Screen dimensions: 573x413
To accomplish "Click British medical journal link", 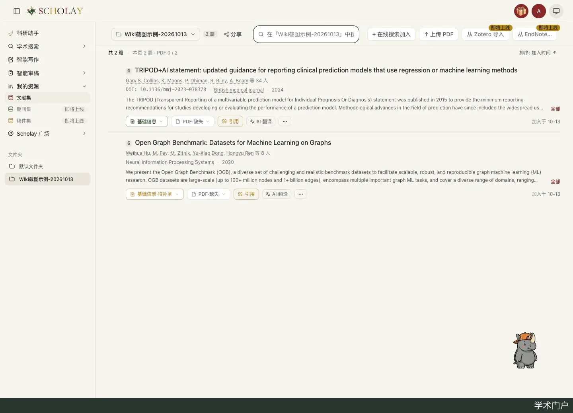I will tap(239, 90).
